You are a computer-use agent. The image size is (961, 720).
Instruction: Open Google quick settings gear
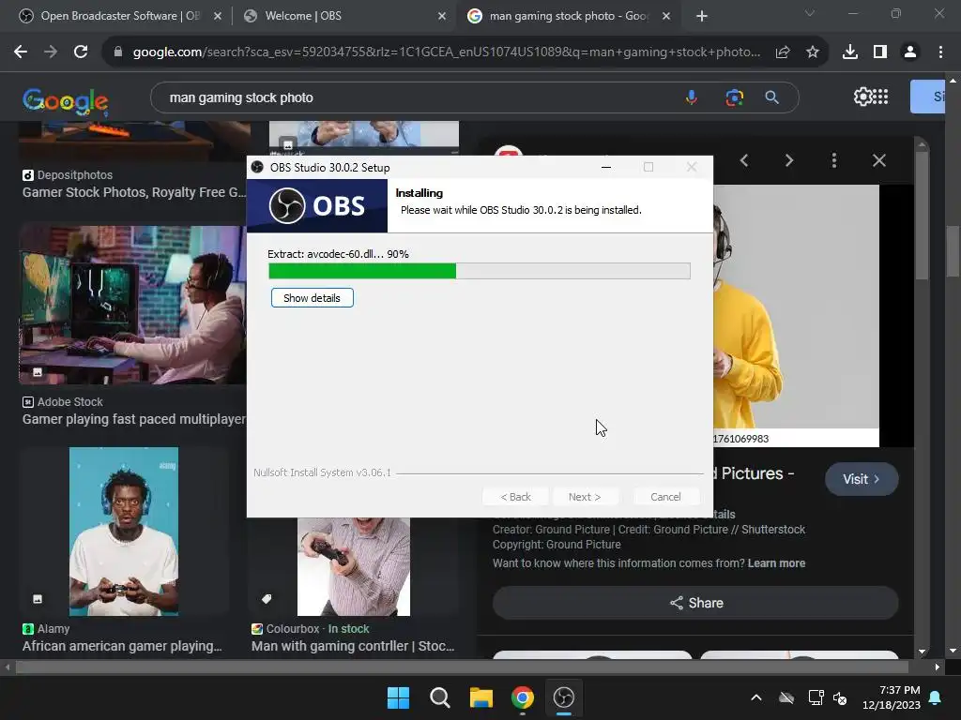[x=862, y=97]
